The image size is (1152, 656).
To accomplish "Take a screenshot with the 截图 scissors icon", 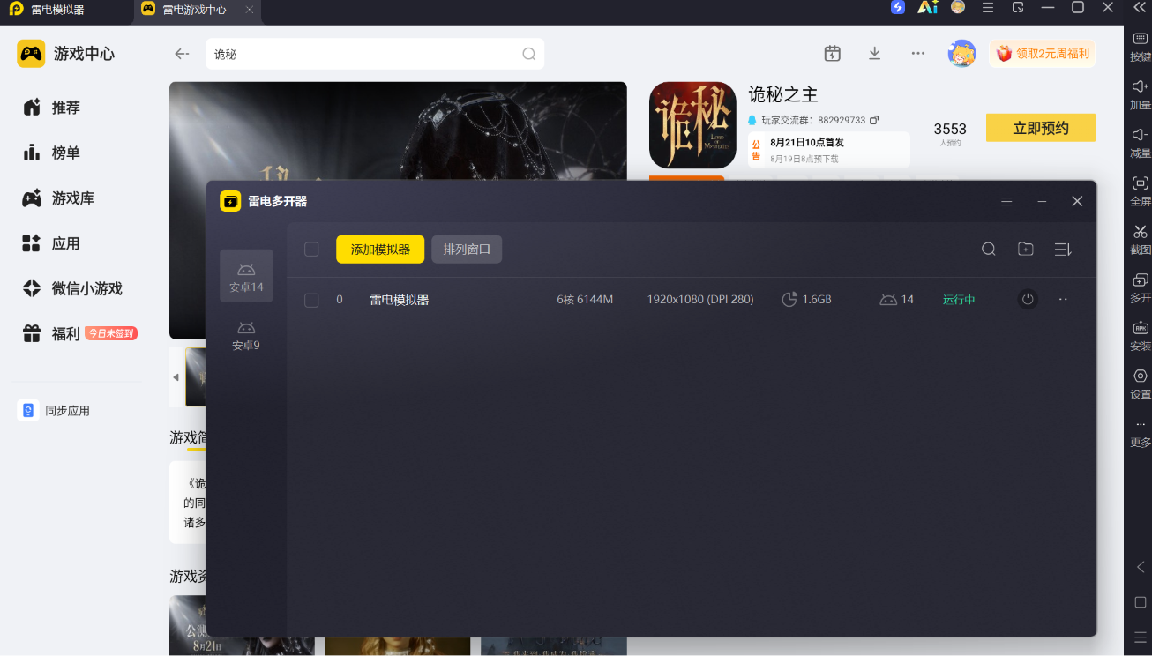I will pyautogui.click(x=1140, y=231).
